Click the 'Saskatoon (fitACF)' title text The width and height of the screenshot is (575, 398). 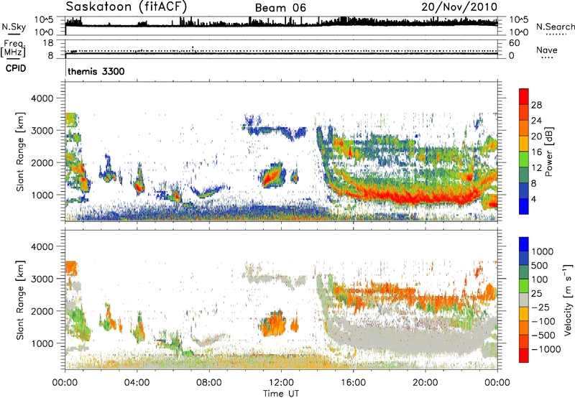(x=126, y=6)
